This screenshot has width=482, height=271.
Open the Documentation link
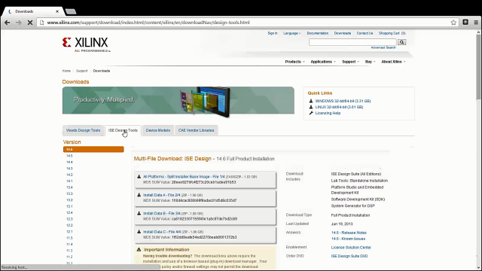[318, 33]
